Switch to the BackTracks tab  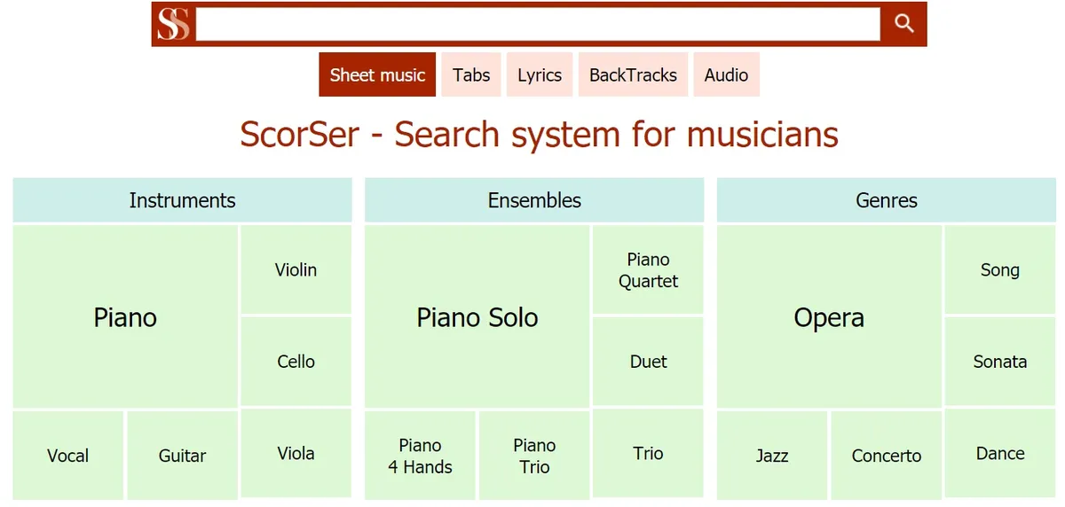click(x=633, y=75)
